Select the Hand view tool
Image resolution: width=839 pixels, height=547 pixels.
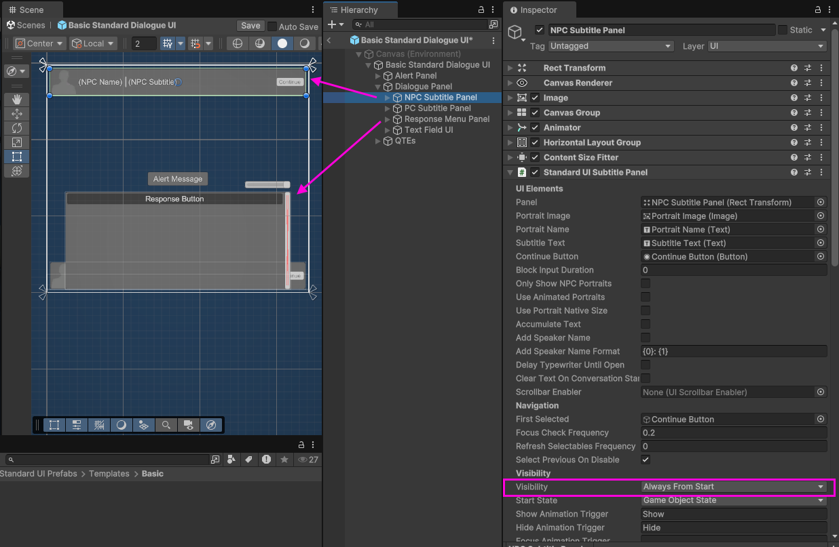point(17,99)
